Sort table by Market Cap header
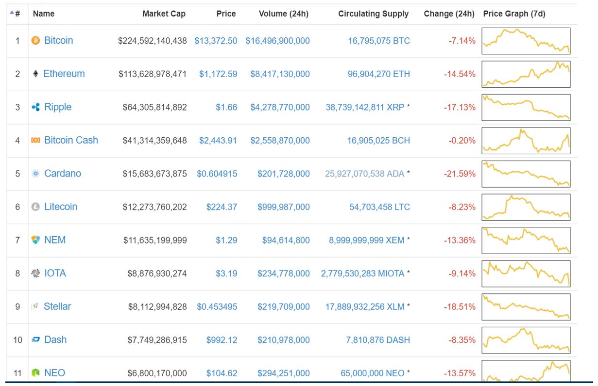 pos(164,14)
